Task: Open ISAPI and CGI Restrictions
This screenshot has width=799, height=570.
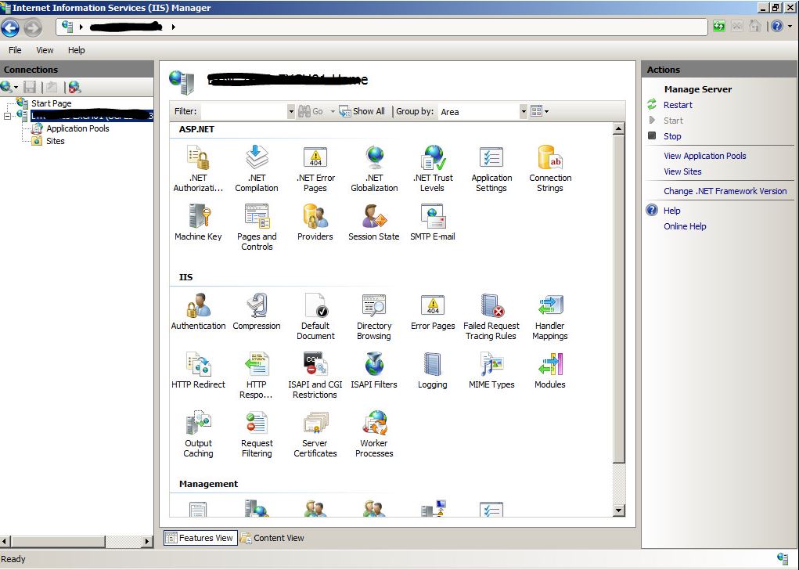Action: [x=315, y=375]
